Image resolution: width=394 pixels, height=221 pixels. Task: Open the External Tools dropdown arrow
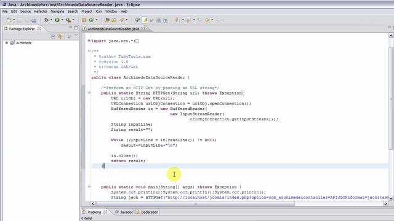coord(73,20)
